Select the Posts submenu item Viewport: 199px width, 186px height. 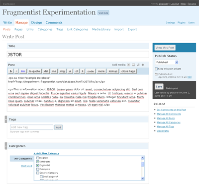7,29
